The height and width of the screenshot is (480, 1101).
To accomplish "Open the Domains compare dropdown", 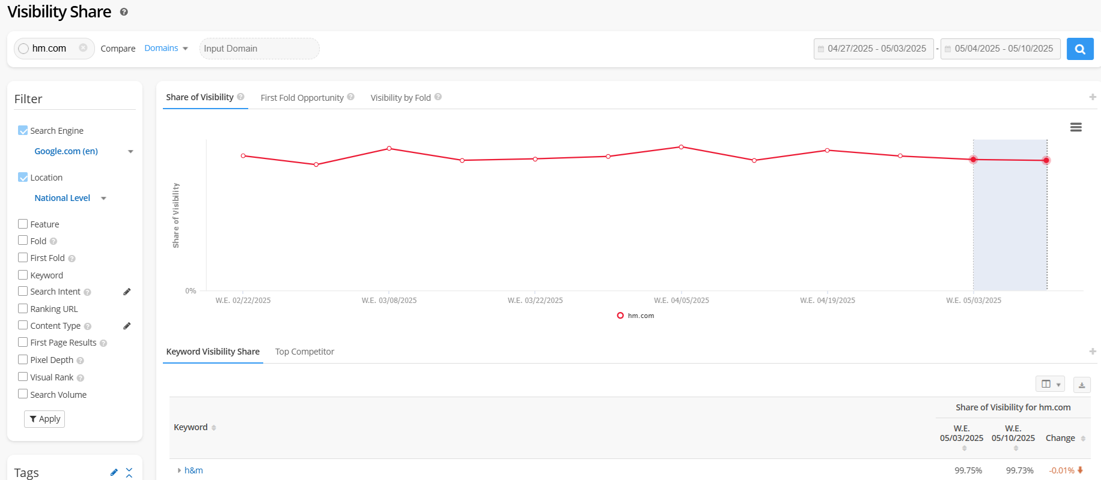I will 166,48.
